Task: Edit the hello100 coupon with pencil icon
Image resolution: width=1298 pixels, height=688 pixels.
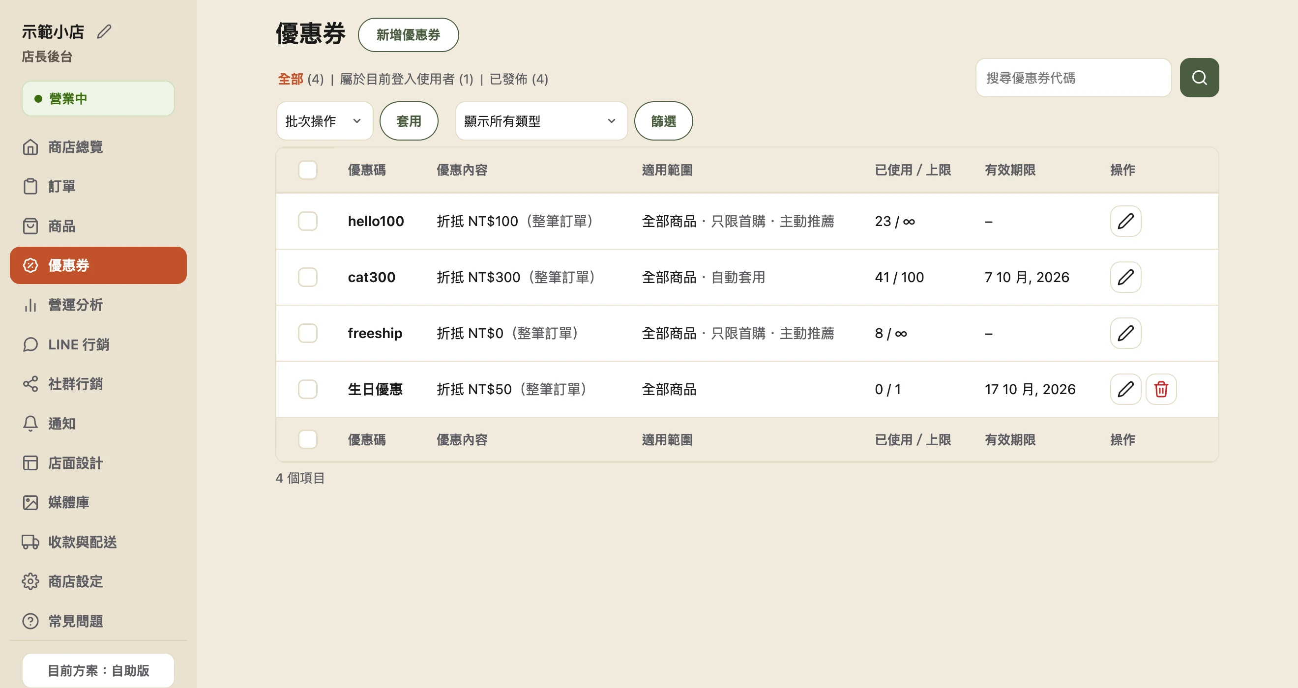Action: [x=1126, y=221]
